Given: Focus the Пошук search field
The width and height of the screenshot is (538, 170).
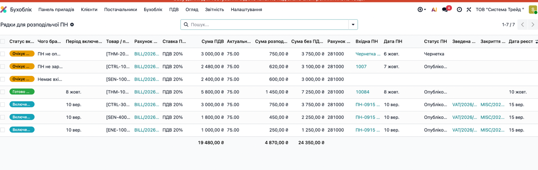Looking at the screenshot, I should pyautogui.click(x=269, y=25).
